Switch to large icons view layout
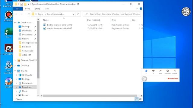Viewport: 193px width, 108px height. coord(140,99)
